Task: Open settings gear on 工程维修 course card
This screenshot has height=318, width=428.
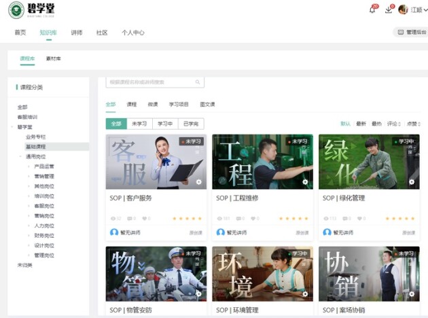Action: tap(305, 182)
